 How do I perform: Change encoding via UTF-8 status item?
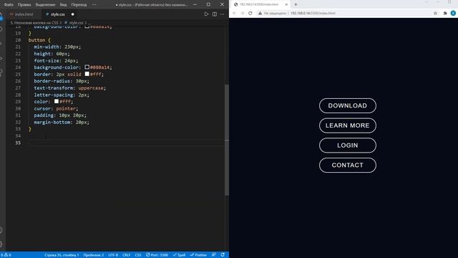tap(113, 255)
